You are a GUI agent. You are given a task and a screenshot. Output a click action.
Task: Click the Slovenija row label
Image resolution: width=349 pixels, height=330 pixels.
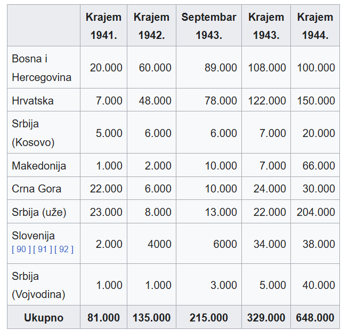pos(33,236)
